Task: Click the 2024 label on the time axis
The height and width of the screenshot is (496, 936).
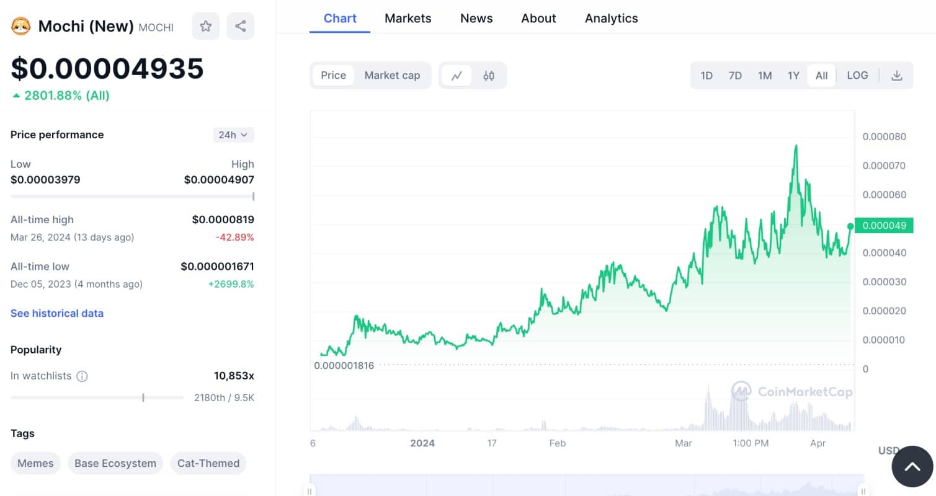Action: coord(422,443)
